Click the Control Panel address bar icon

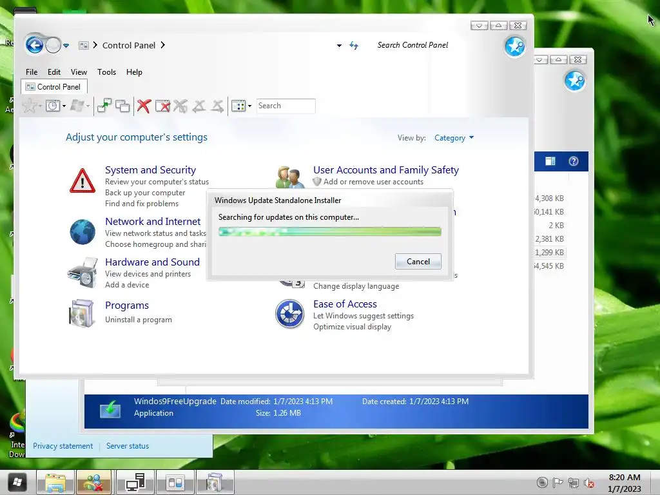pyautogui.click(x=83, y=45)
